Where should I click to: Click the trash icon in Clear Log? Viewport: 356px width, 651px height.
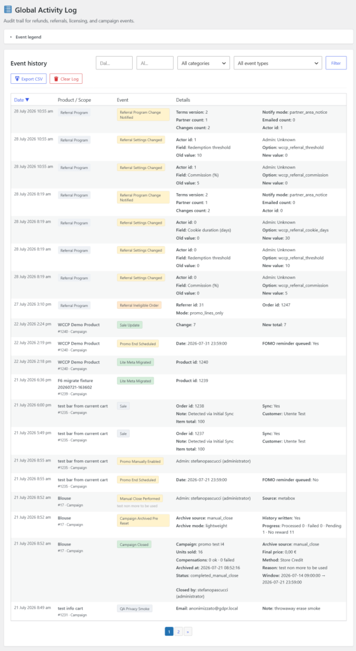[56, 78]
